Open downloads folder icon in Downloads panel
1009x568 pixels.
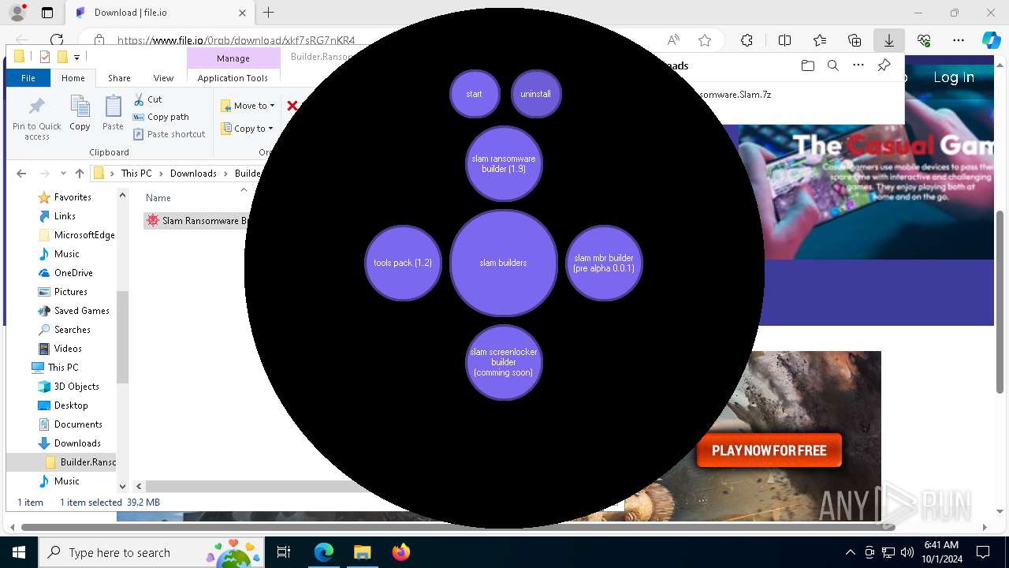(807, 65)
